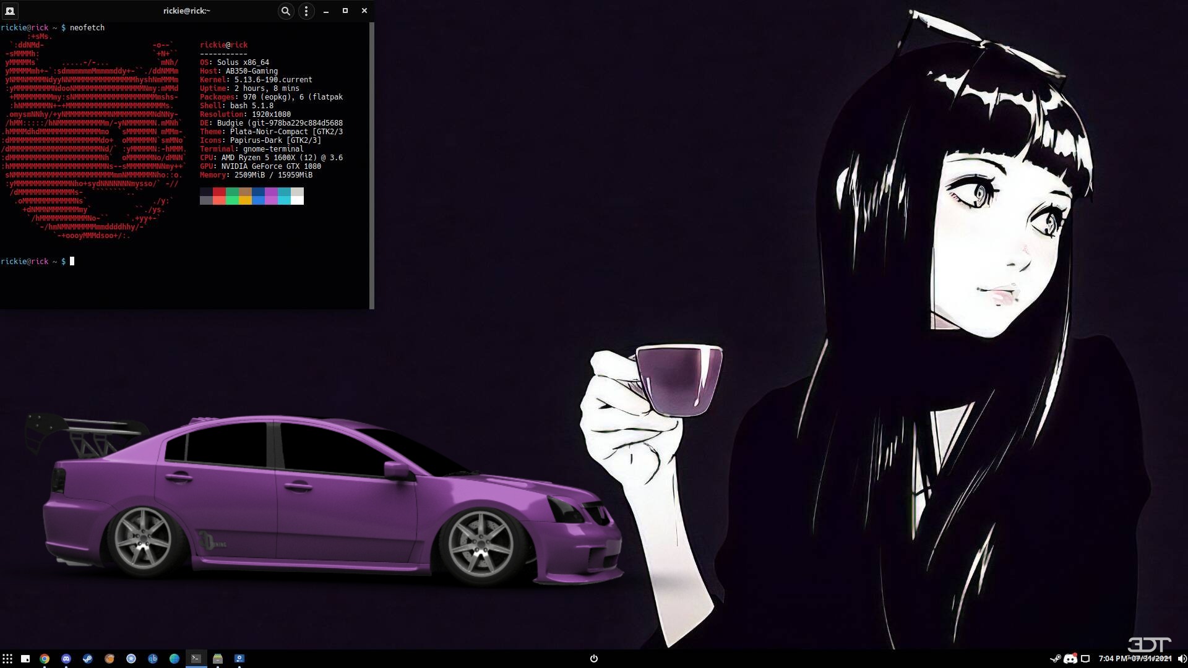The image size is (1188, 668).
Task: Click the new tab icon in terminal
Action: pyautogui.click(x=10, y=11)
